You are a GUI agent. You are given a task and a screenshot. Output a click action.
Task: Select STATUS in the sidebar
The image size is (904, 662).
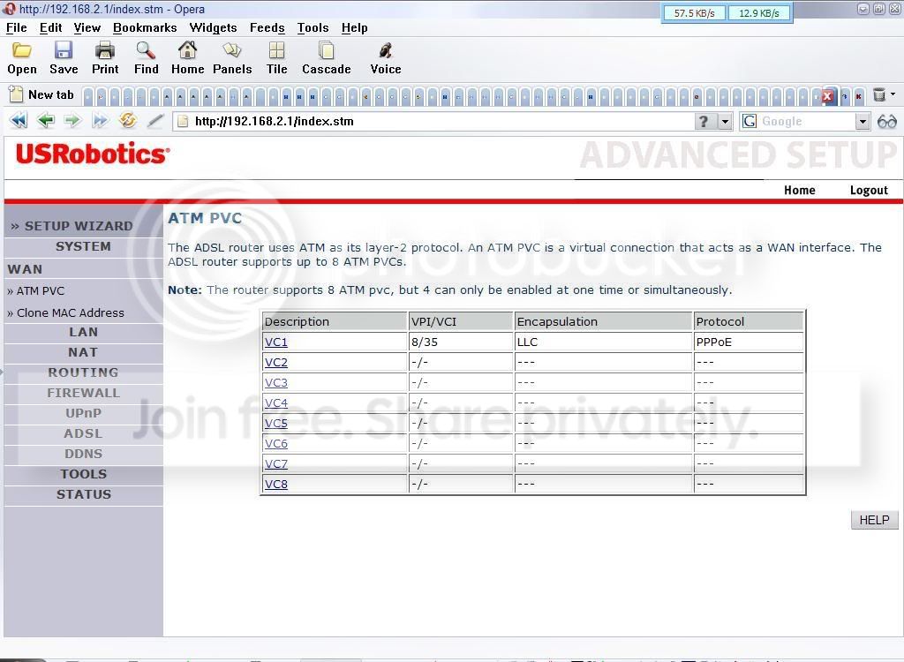pos(83,494)
